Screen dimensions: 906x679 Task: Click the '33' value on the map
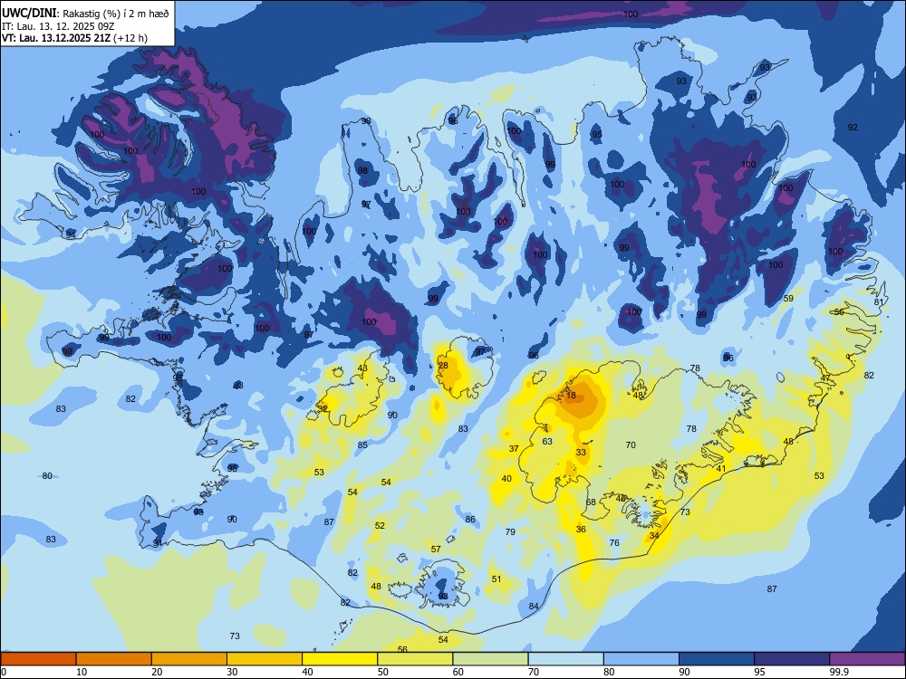coord(581,452)
